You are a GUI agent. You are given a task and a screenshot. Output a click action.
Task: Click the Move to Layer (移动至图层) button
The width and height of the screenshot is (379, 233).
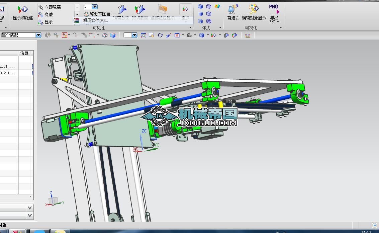point(97,14)
